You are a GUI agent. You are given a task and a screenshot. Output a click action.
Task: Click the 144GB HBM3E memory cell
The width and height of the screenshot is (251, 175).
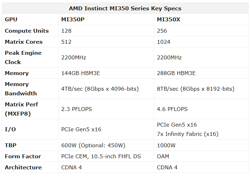pyautogui.click(x=81, y=73)
